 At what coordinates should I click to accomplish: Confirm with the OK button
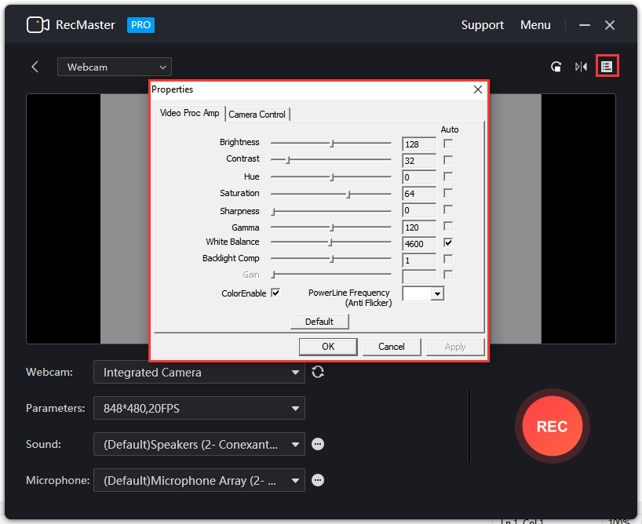(328, 347)
